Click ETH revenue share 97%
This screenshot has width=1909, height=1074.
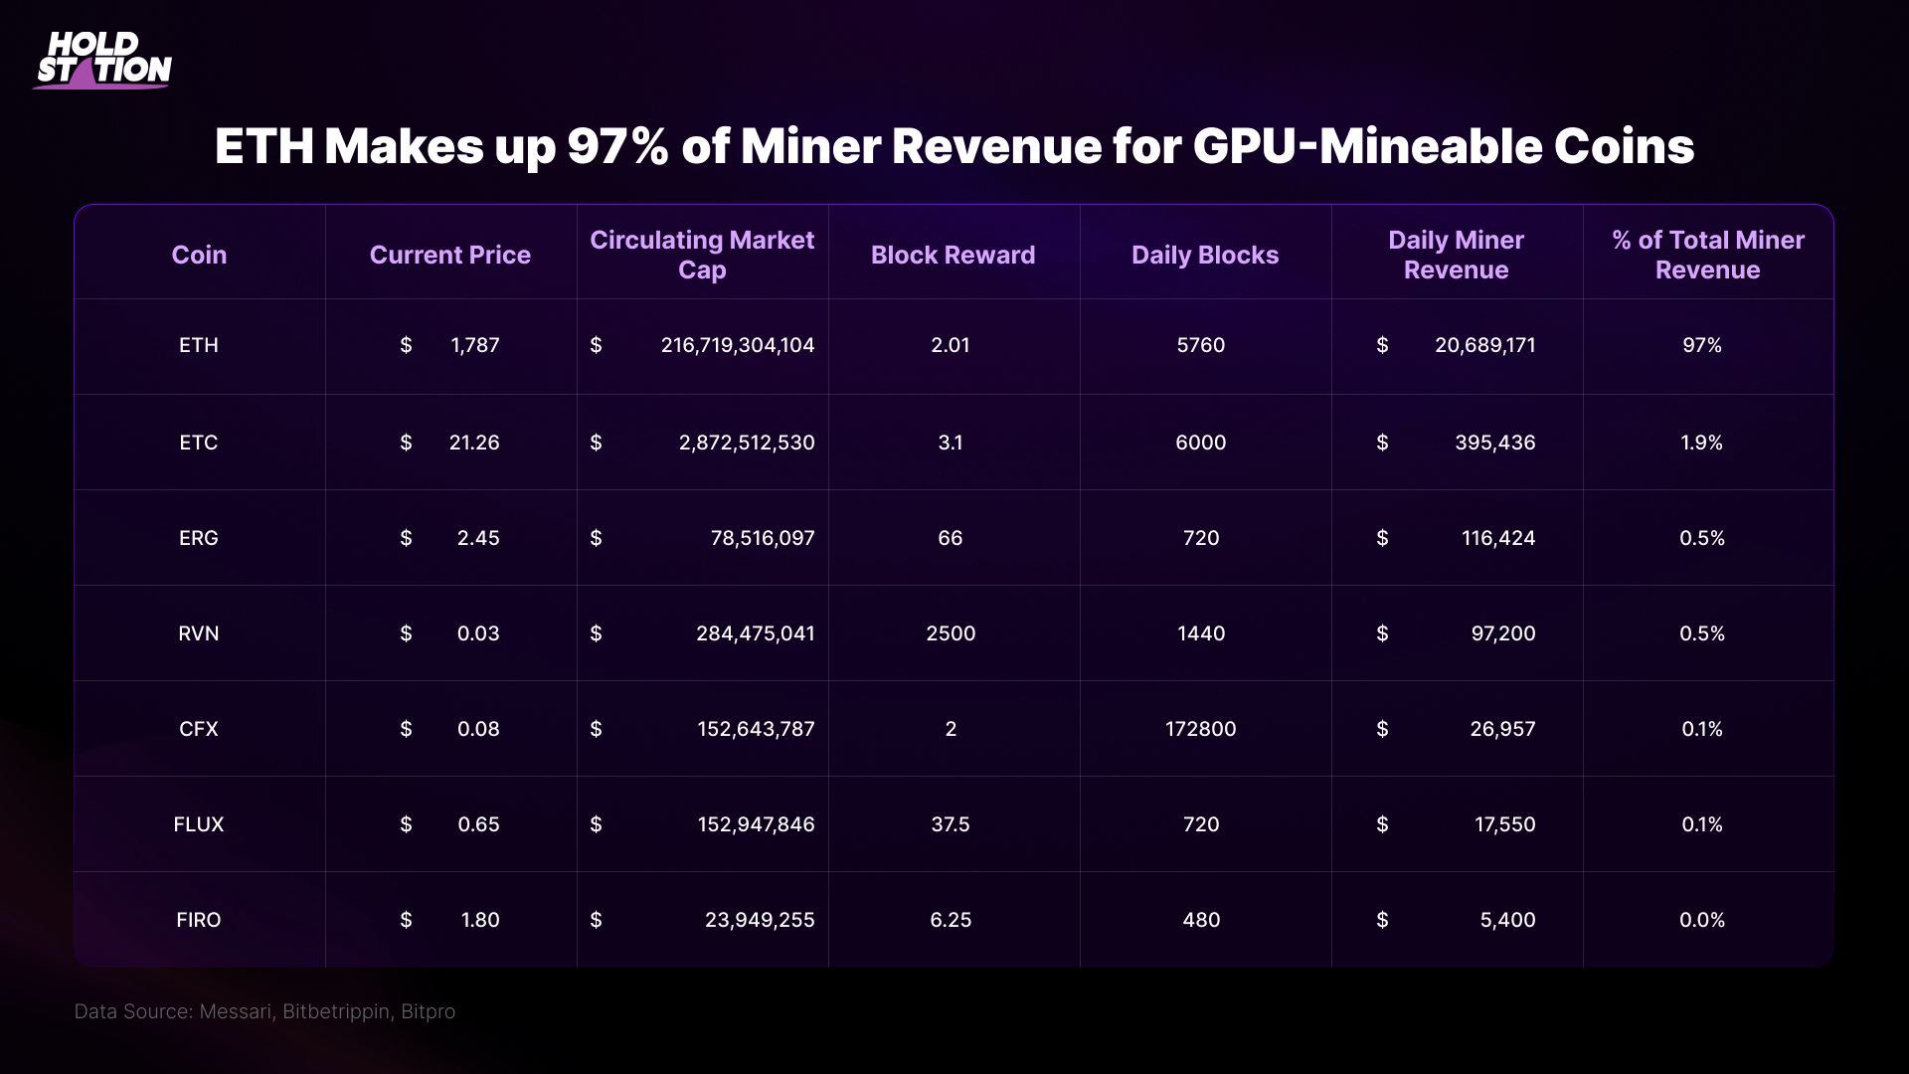click(1702, 345)
